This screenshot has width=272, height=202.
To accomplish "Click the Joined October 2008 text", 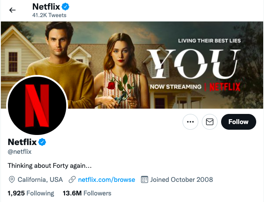I will [181, 180].
